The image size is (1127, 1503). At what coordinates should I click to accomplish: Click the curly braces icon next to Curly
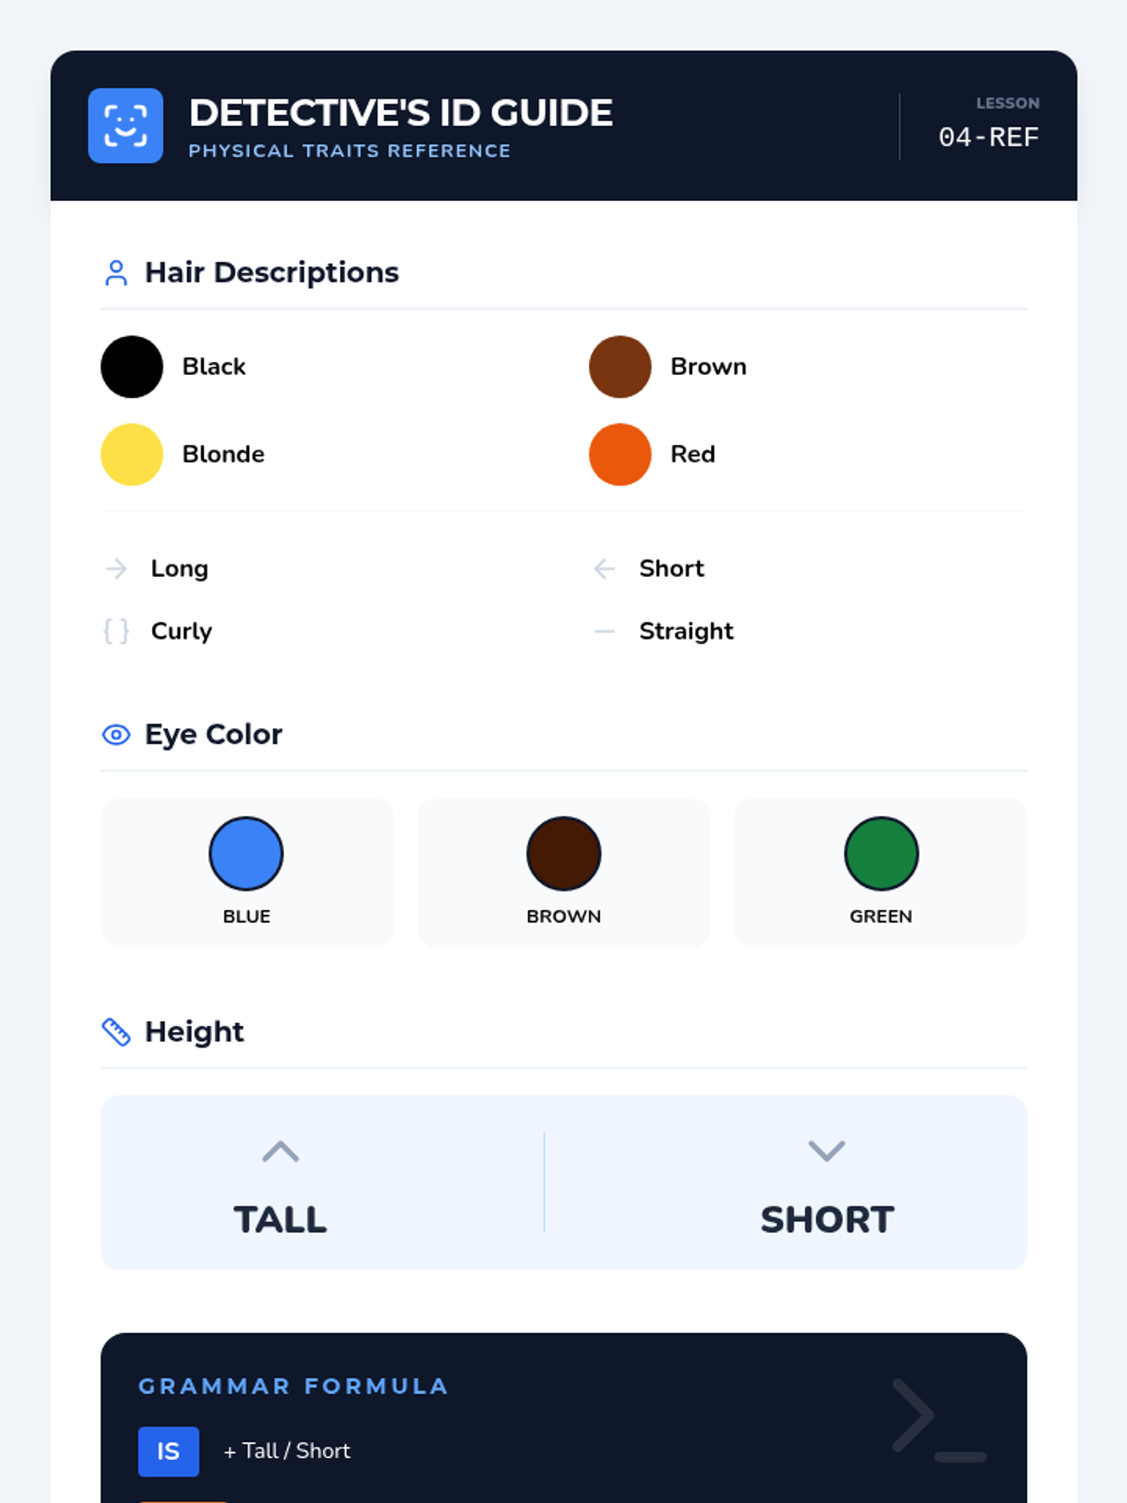coord(116,631)
